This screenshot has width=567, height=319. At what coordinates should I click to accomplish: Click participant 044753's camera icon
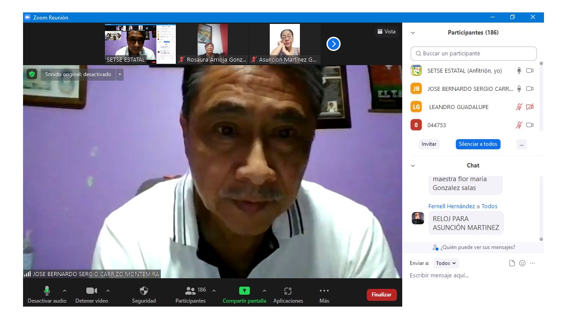point(530,125)
